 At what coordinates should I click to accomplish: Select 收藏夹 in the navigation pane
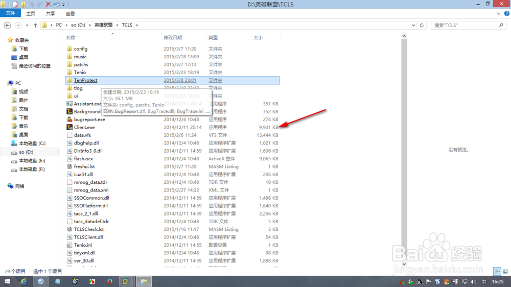point(22,40)
